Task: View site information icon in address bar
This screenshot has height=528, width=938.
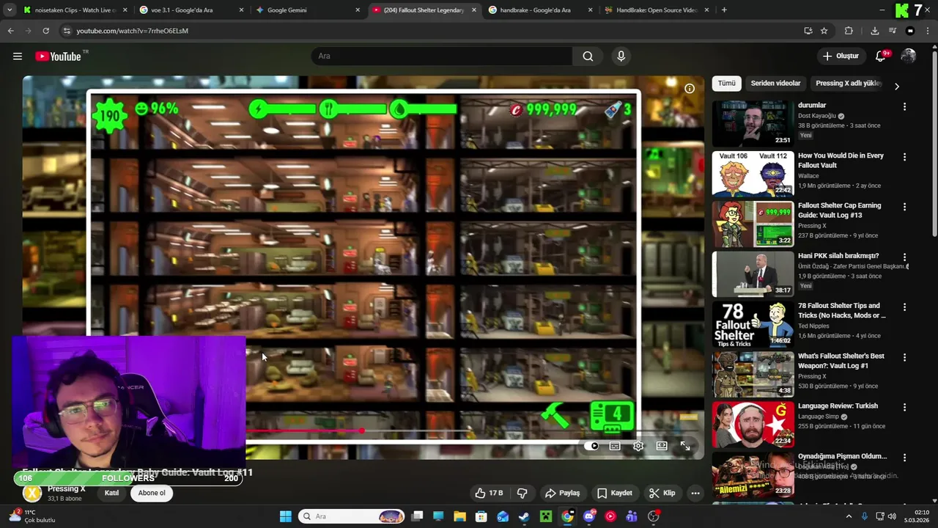Action: coord(67,31)
